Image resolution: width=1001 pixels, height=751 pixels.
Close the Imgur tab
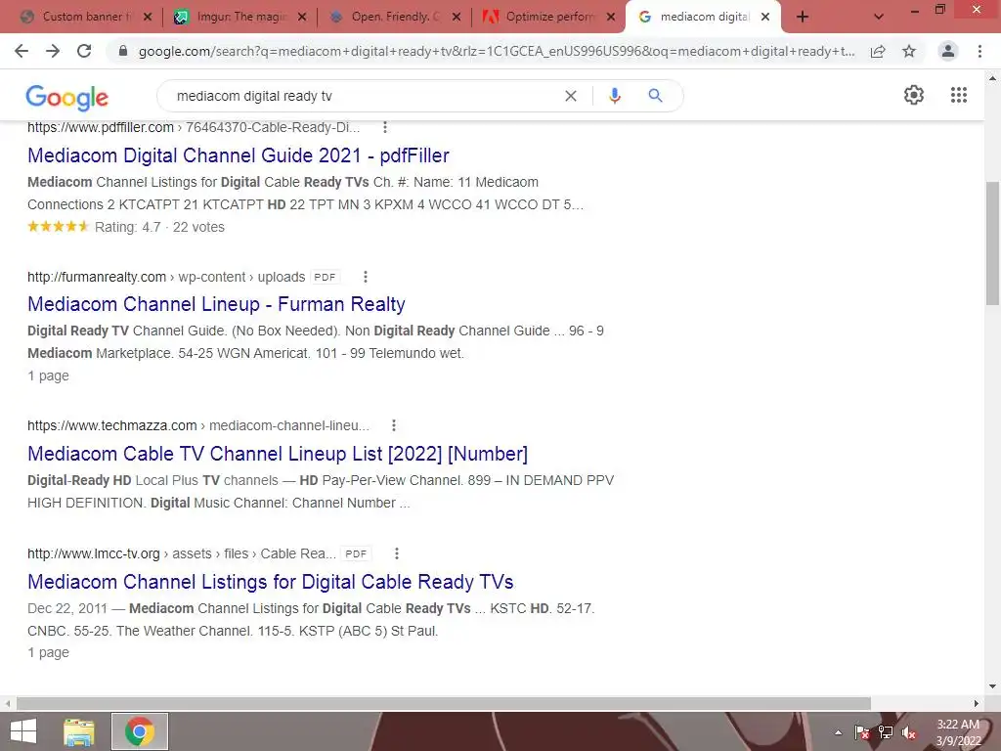coord(302,18)
